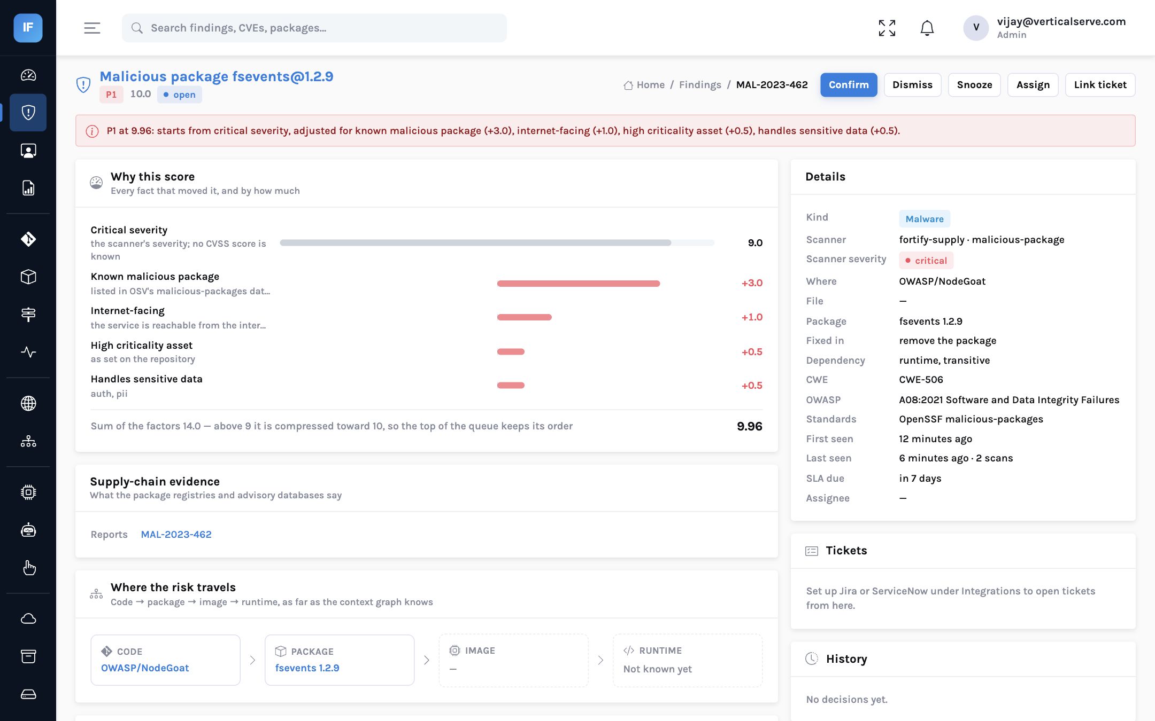Click the Assign button
This screenshot has width=1155, height=721.
click(1033, 85)
